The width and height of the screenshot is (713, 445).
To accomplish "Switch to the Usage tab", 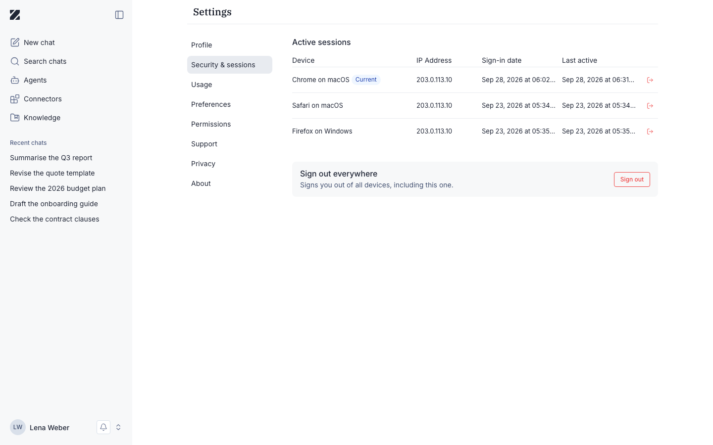I will pos(230,85).
